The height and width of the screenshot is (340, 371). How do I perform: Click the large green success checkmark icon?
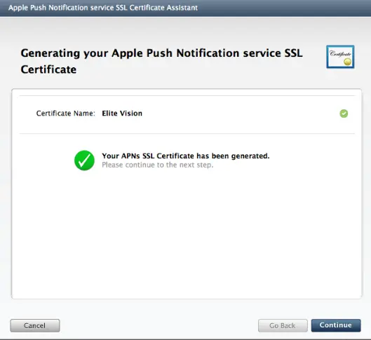pos(84,161)
